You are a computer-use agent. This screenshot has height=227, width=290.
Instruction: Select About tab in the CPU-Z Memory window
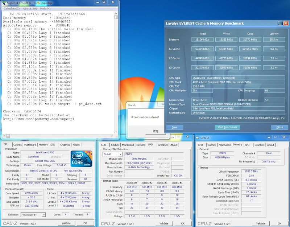(x=270, y=145)
